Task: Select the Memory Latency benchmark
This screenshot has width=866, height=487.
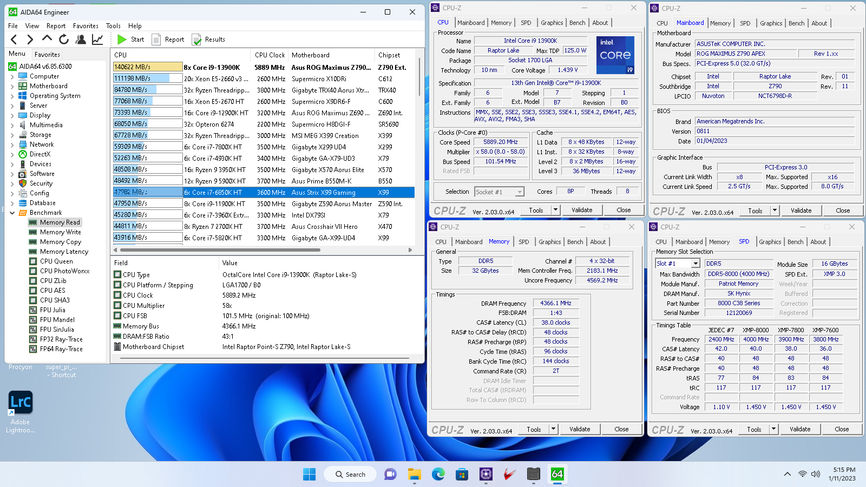Action: pyautogui.click(x=64, y=252)
